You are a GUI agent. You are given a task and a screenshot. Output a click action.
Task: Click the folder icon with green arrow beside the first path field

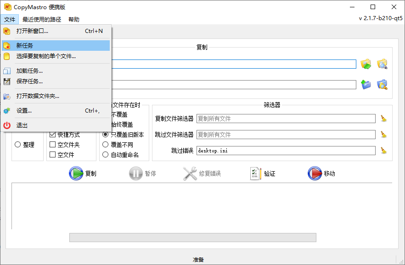(366, 64)
